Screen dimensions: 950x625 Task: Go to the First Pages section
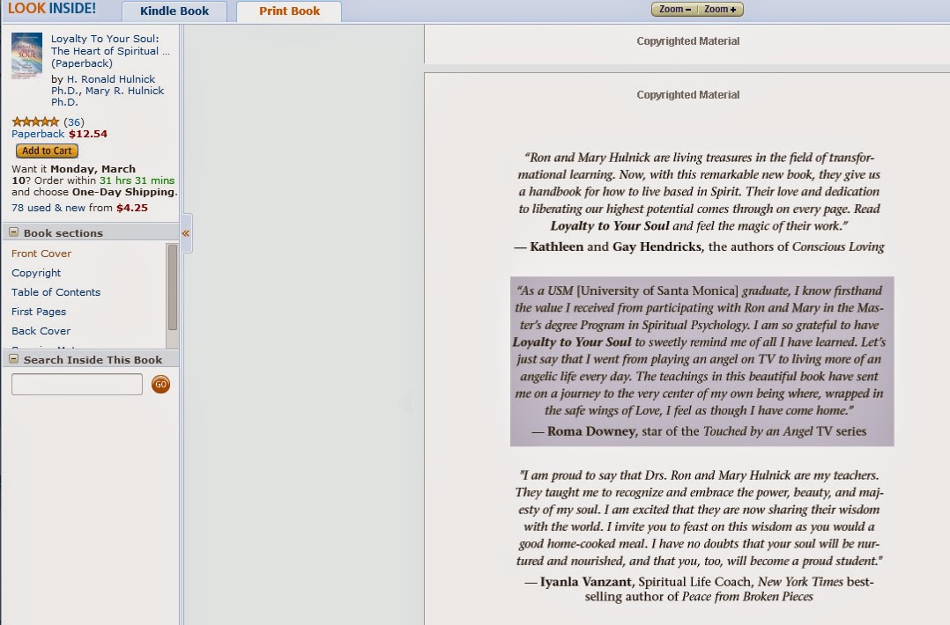click(x=39, y=312)
